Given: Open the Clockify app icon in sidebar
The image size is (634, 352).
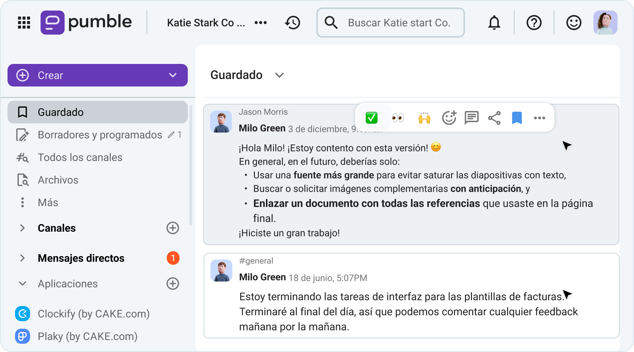Looking at the screenshot, I should 23,314.
